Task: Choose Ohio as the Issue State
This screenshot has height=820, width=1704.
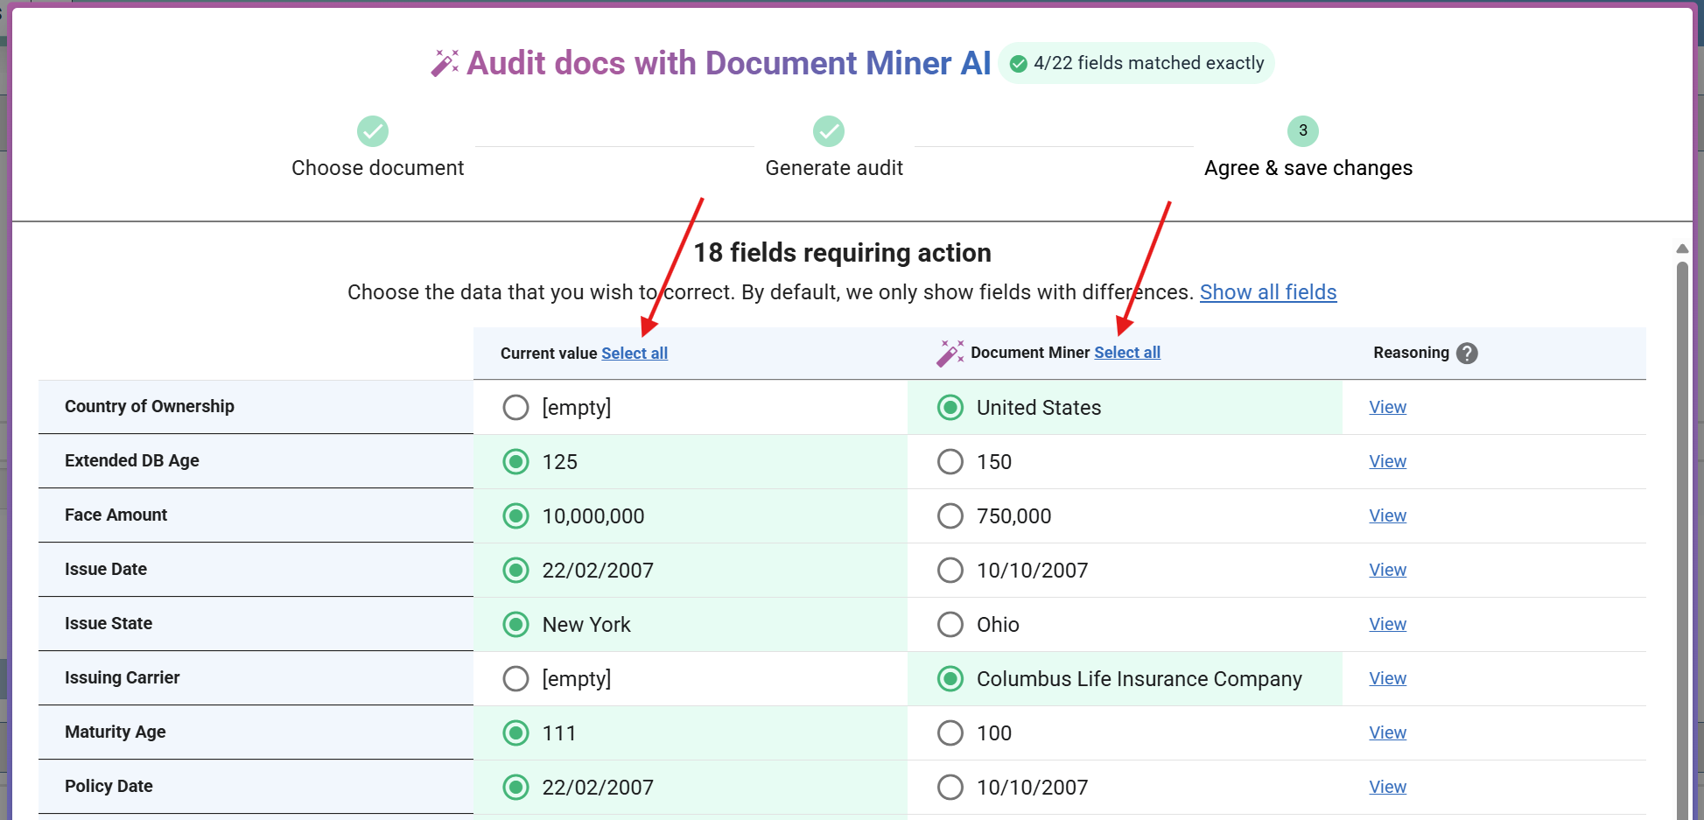Action: pyautogui.click(x=950, y=625)
